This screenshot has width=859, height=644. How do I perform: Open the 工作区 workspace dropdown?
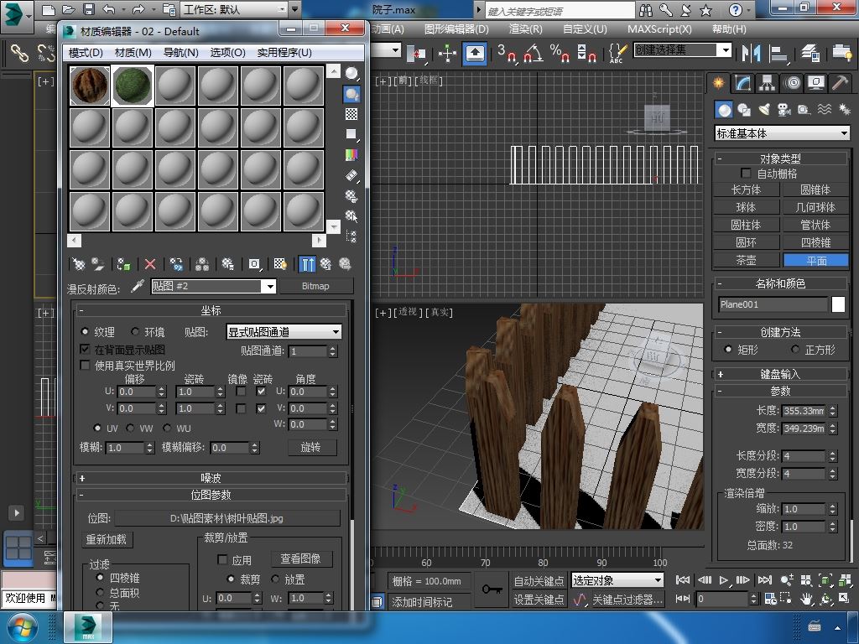point(235,9)
